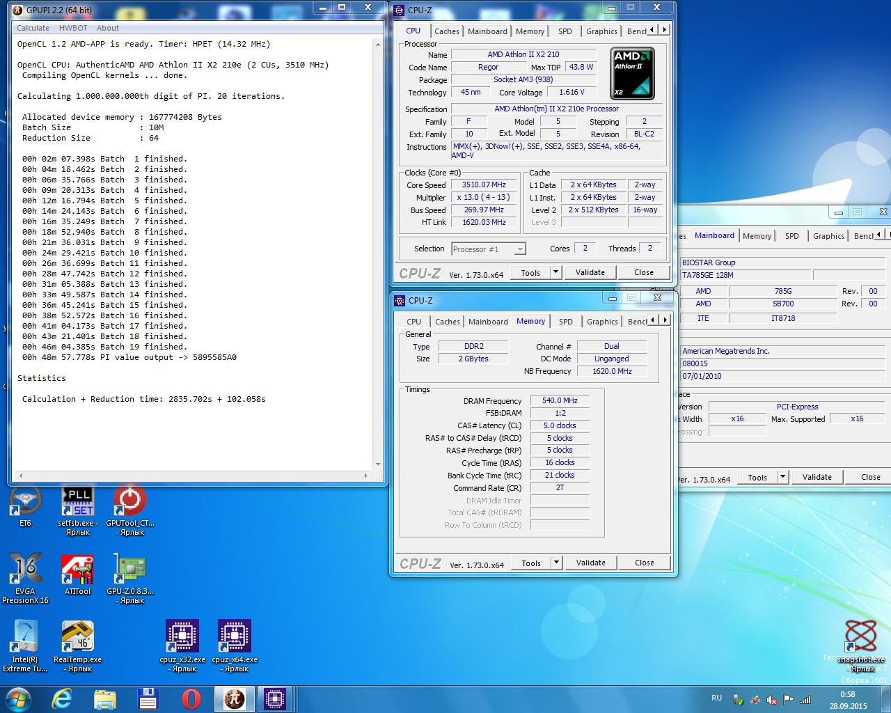
Task: Click the RU language indicator
Action: [717, 697]
